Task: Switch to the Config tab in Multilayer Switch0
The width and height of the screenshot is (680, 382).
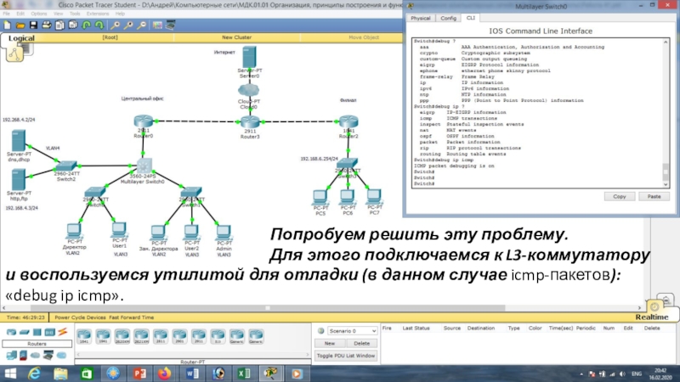Action: (448, 18)
